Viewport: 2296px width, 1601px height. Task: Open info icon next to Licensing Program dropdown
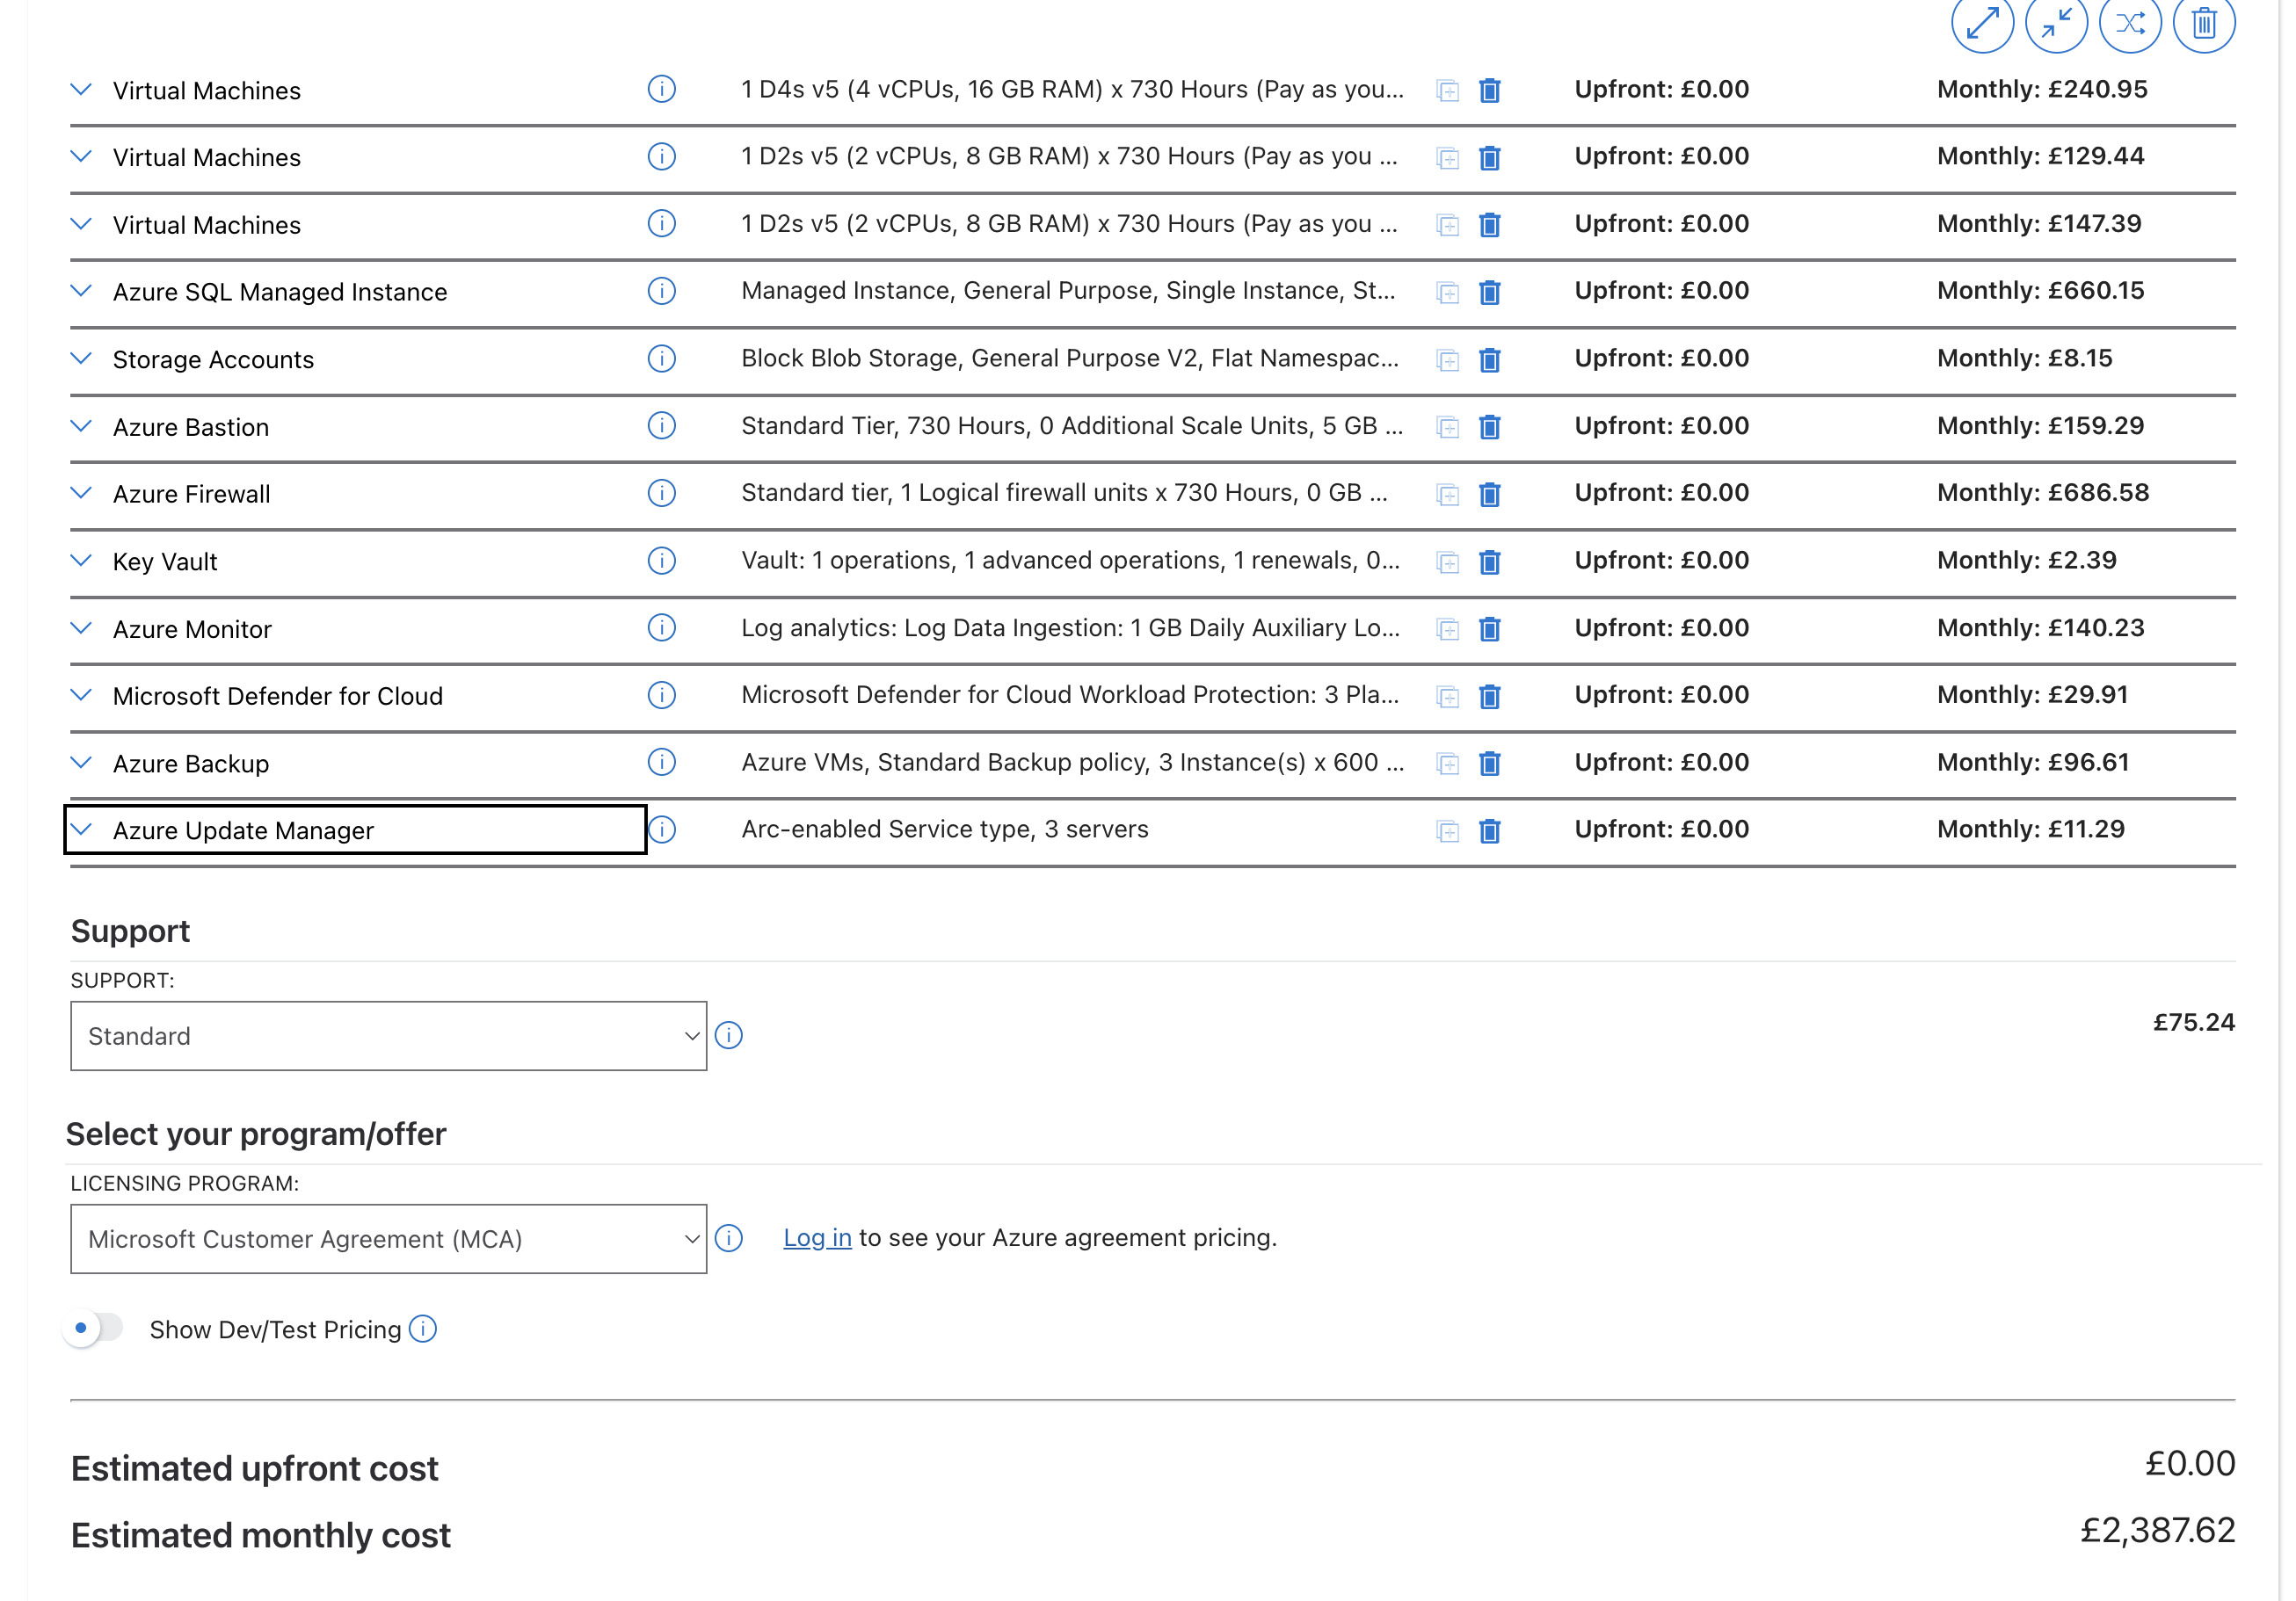pyautogui.click(x=729, y=1238)
